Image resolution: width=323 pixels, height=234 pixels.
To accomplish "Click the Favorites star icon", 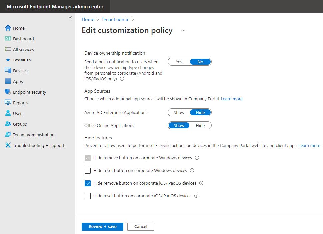I will [x=8, y=60].
